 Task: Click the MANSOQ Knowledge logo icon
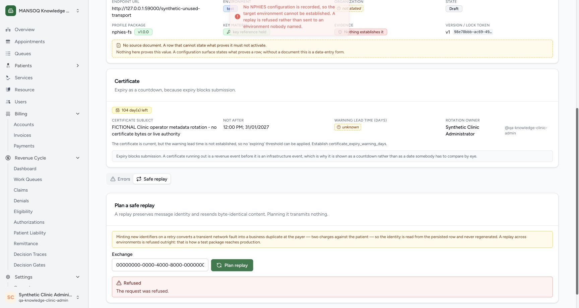11,11
